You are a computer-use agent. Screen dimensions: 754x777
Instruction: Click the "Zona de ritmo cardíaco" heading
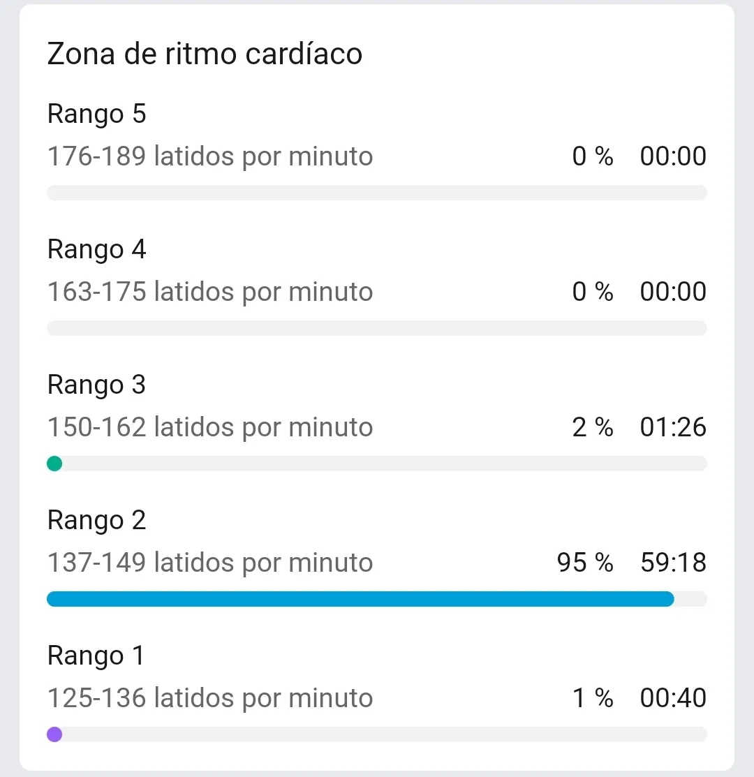pyautogui.click(x=205, y=54)
